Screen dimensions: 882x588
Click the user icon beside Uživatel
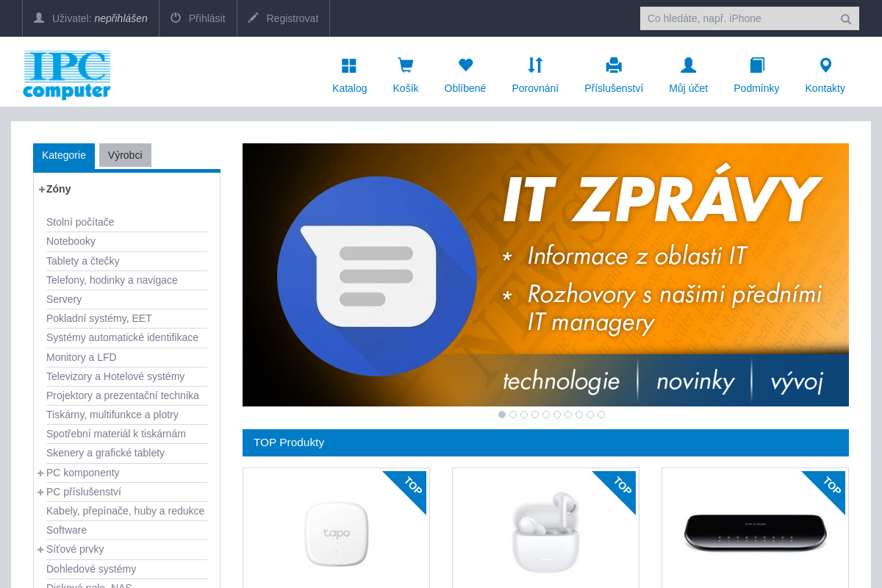(x=39, y=18)
